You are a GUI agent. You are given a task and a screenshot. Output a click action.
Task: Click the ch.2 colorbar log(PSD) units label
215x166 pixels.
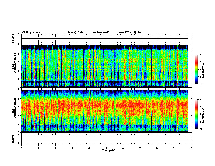point(203,115)
